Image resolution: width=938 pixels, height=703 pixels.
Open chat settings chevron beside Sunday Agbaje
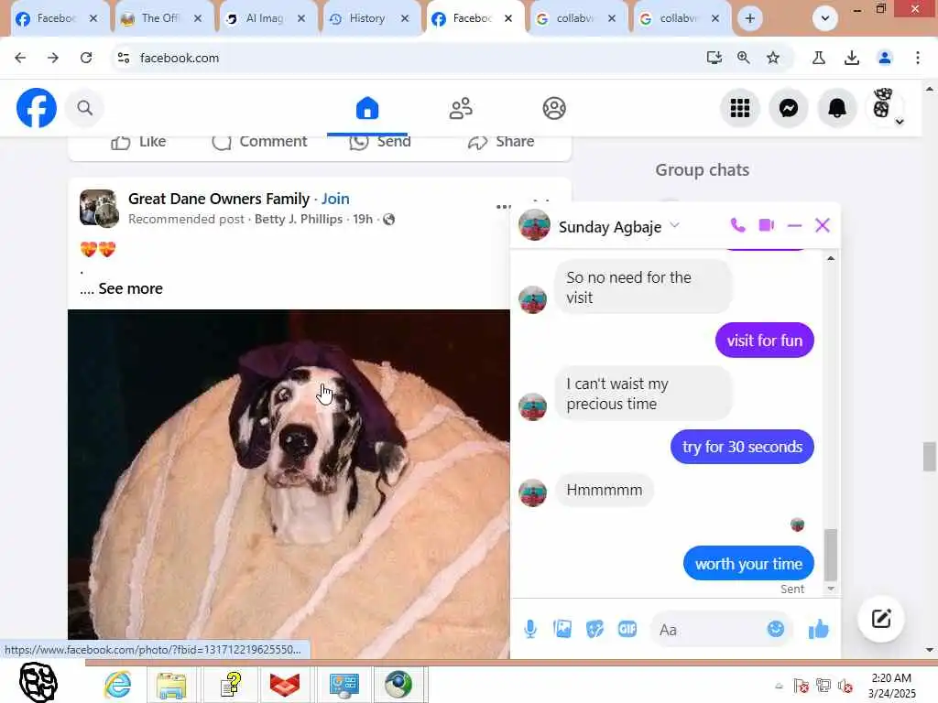pos(675,225)
